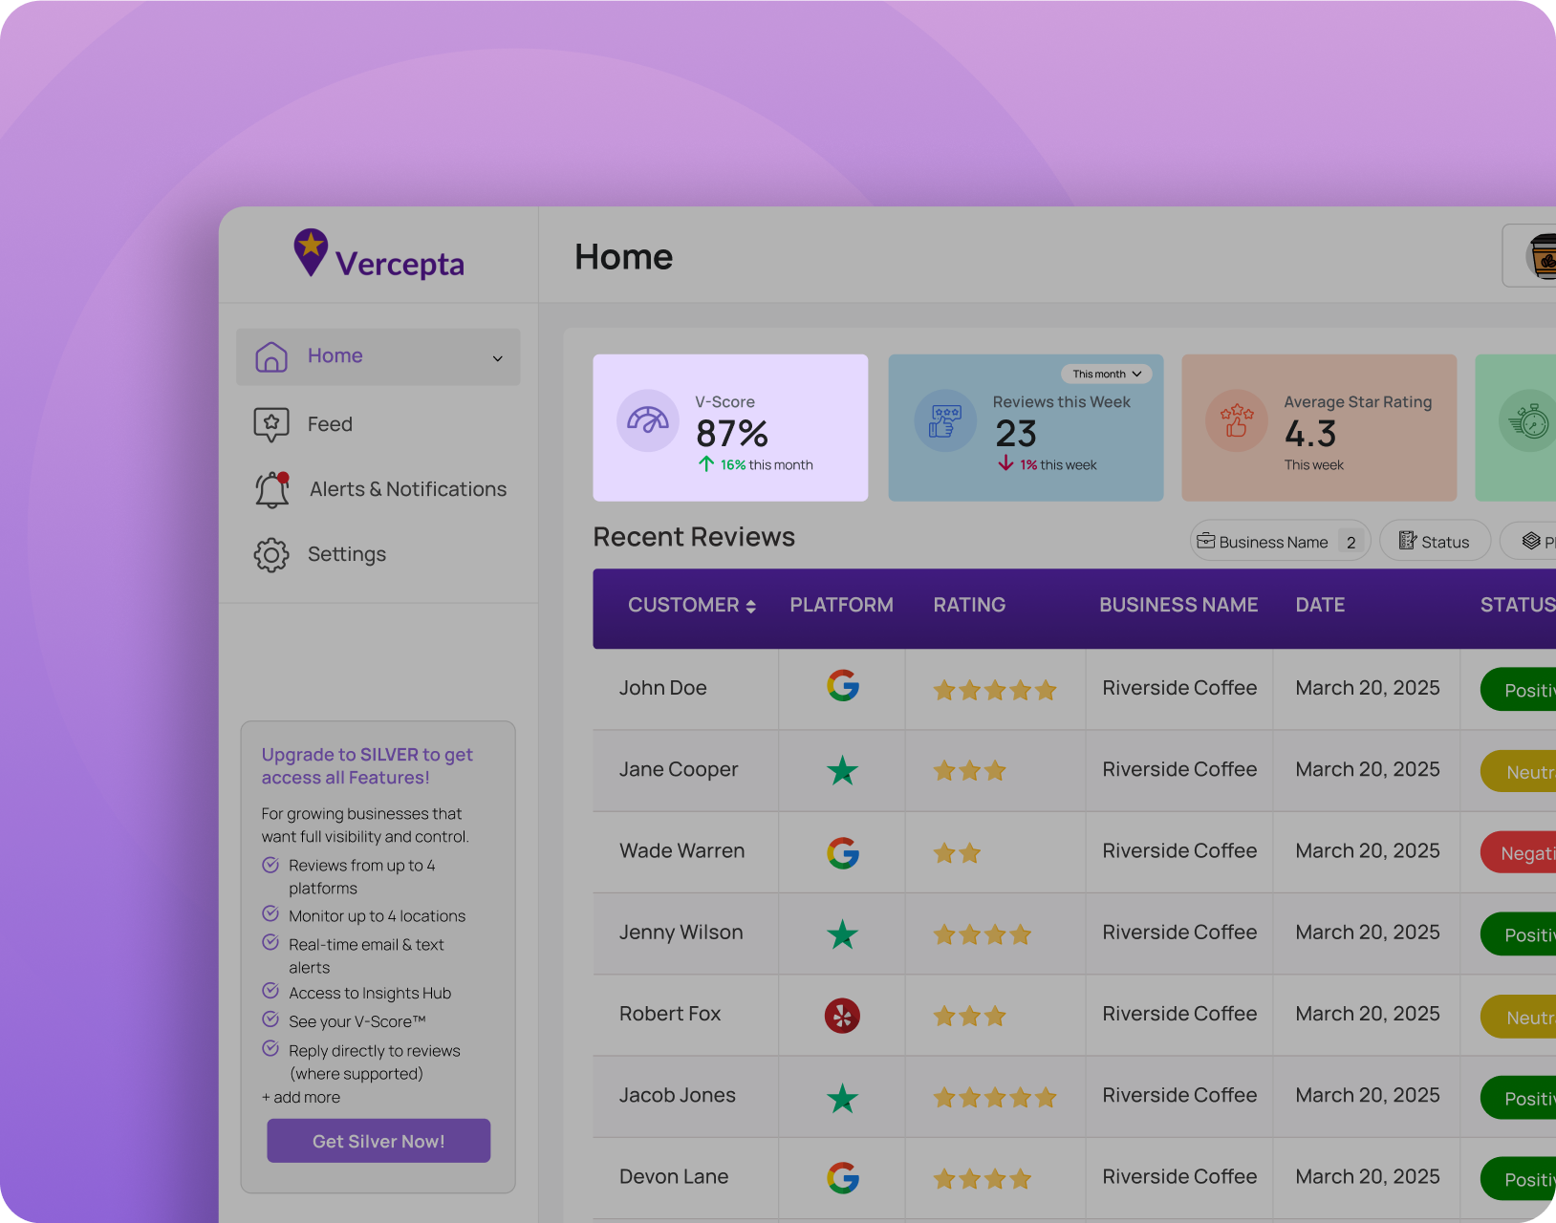
Task: Click the Positive status badge for John Doe
Action: coord(1520,690)
